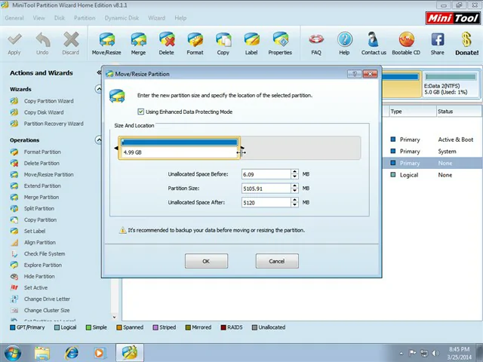This screenshot has width=483, height=362.
Task: Collapse the Wizards section in sidebar
Action: click(x=99, y=89)
